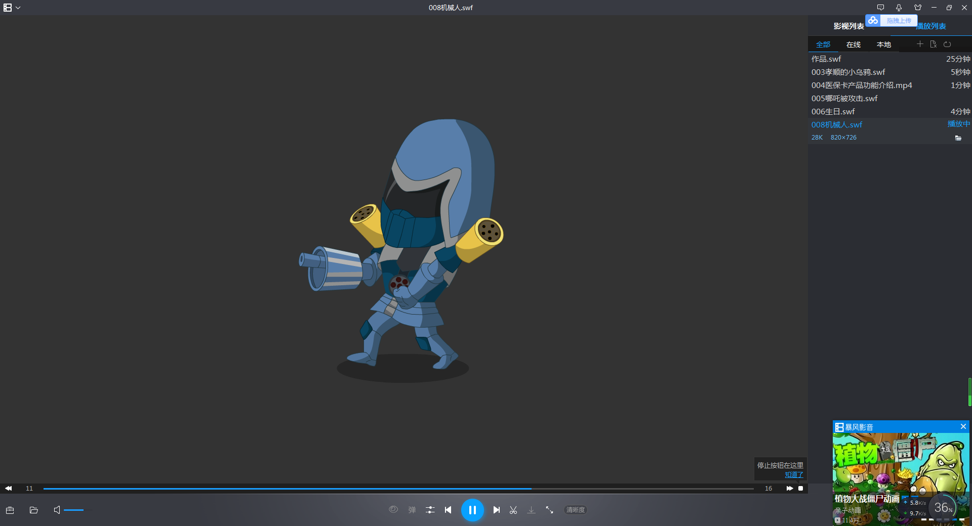
Task: Click the loop playback mode icon
Action: tap(947, 44)
